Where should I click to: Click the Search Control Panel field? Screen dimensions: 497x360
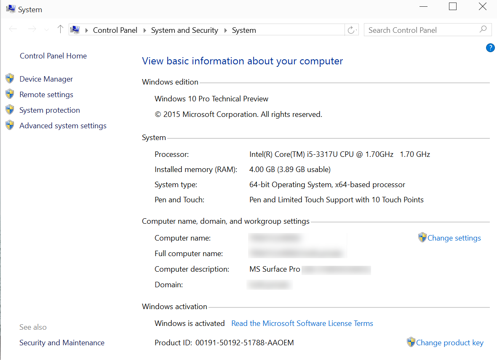click(x=428, y=30)
